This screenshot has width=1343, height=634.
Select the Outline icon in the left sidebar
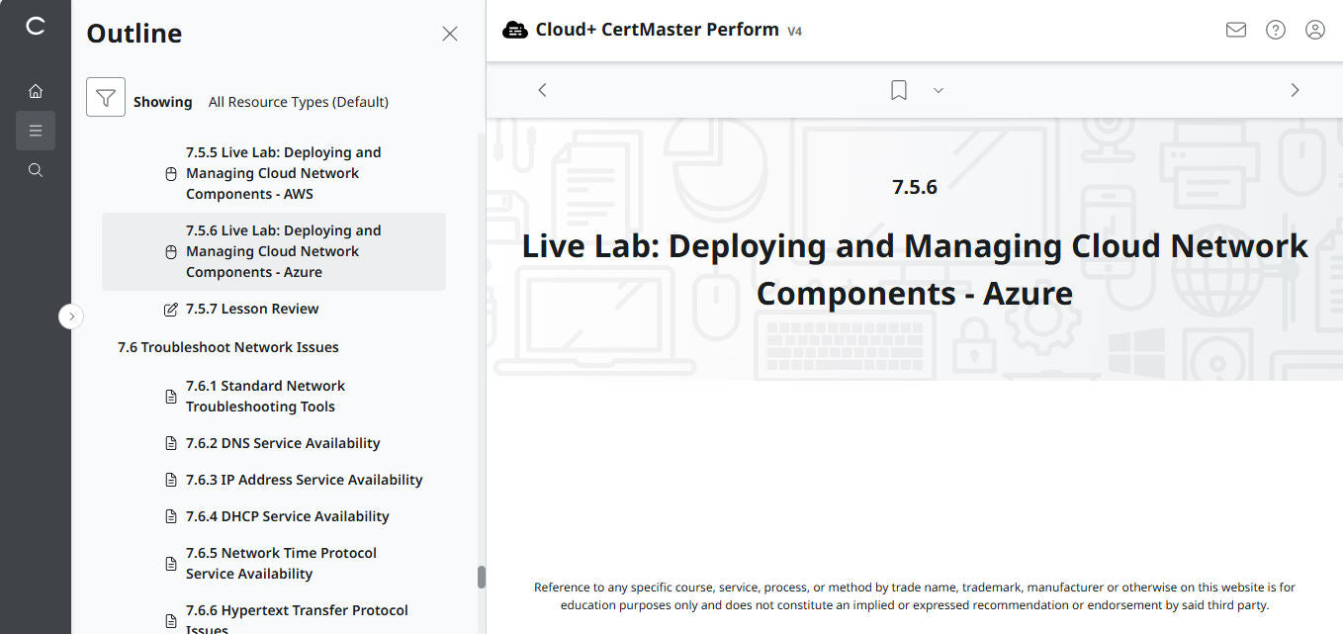pyautogui.click(x=36, y=130)
